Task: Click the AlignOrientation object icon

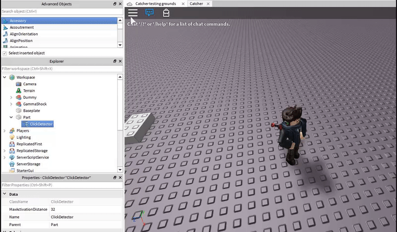Action: click(5, 34)
